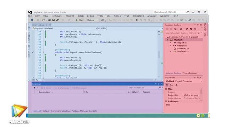Image resolution: width=227 pixels, height=127 pixels.
Task: Click the Redo toolbar icon
Action: tap(69, 20)
